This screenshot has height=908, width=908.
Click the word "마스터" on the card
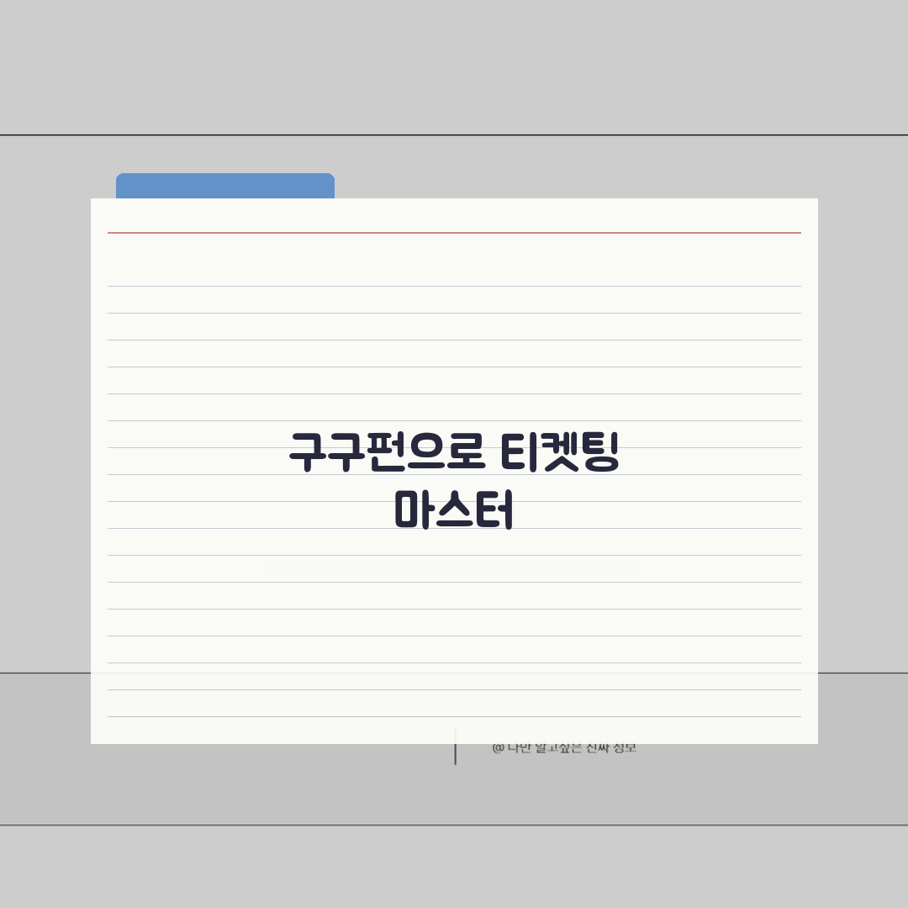(x=454, y=509)
